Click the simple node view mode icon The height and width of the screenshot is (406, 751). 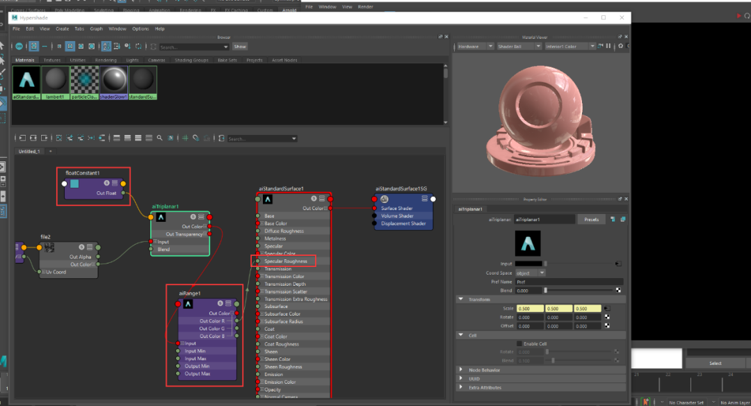pyautogui.click(x=116, y=138)
